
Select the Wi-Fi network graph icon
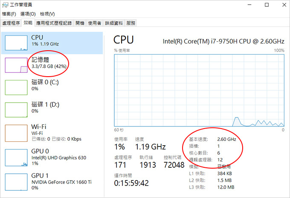tap(16, 132)
